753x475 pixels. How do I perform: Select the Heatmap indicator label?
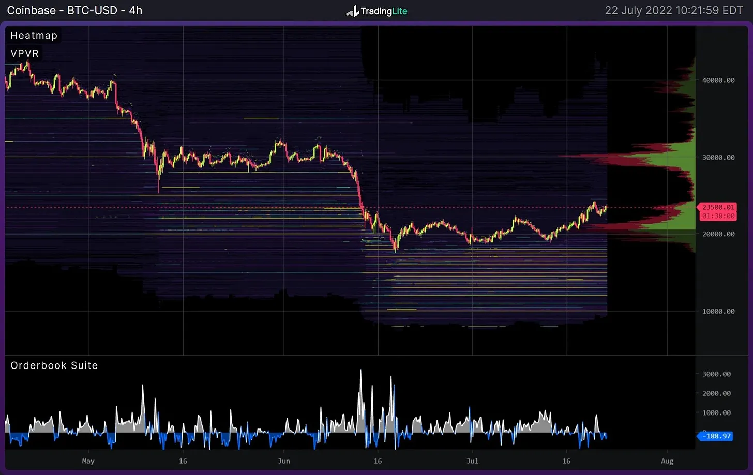pyautogui.click(x=34, y=35)
